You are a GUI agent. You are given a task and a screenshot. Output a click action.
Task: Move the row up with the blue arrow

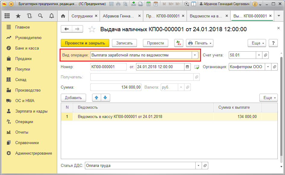click(x=97, y=98)
